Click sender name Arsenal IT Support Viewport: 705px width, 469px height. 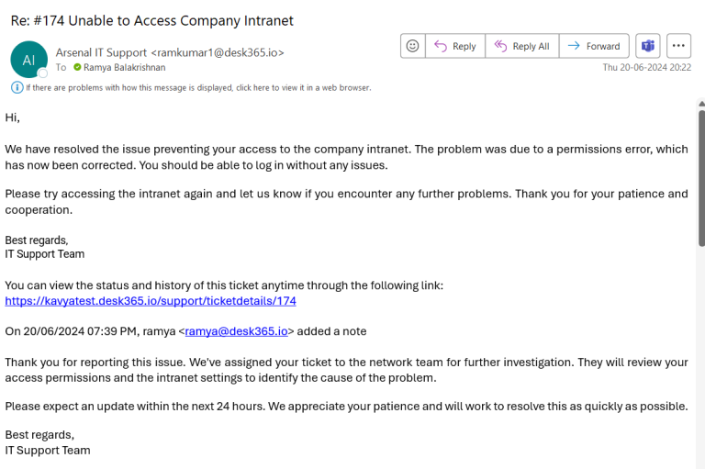[x=101, y=52]
